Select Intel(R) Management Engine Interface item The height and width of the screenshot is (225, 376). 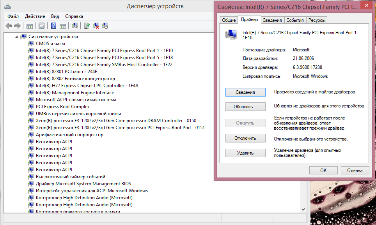coord(75,93)
